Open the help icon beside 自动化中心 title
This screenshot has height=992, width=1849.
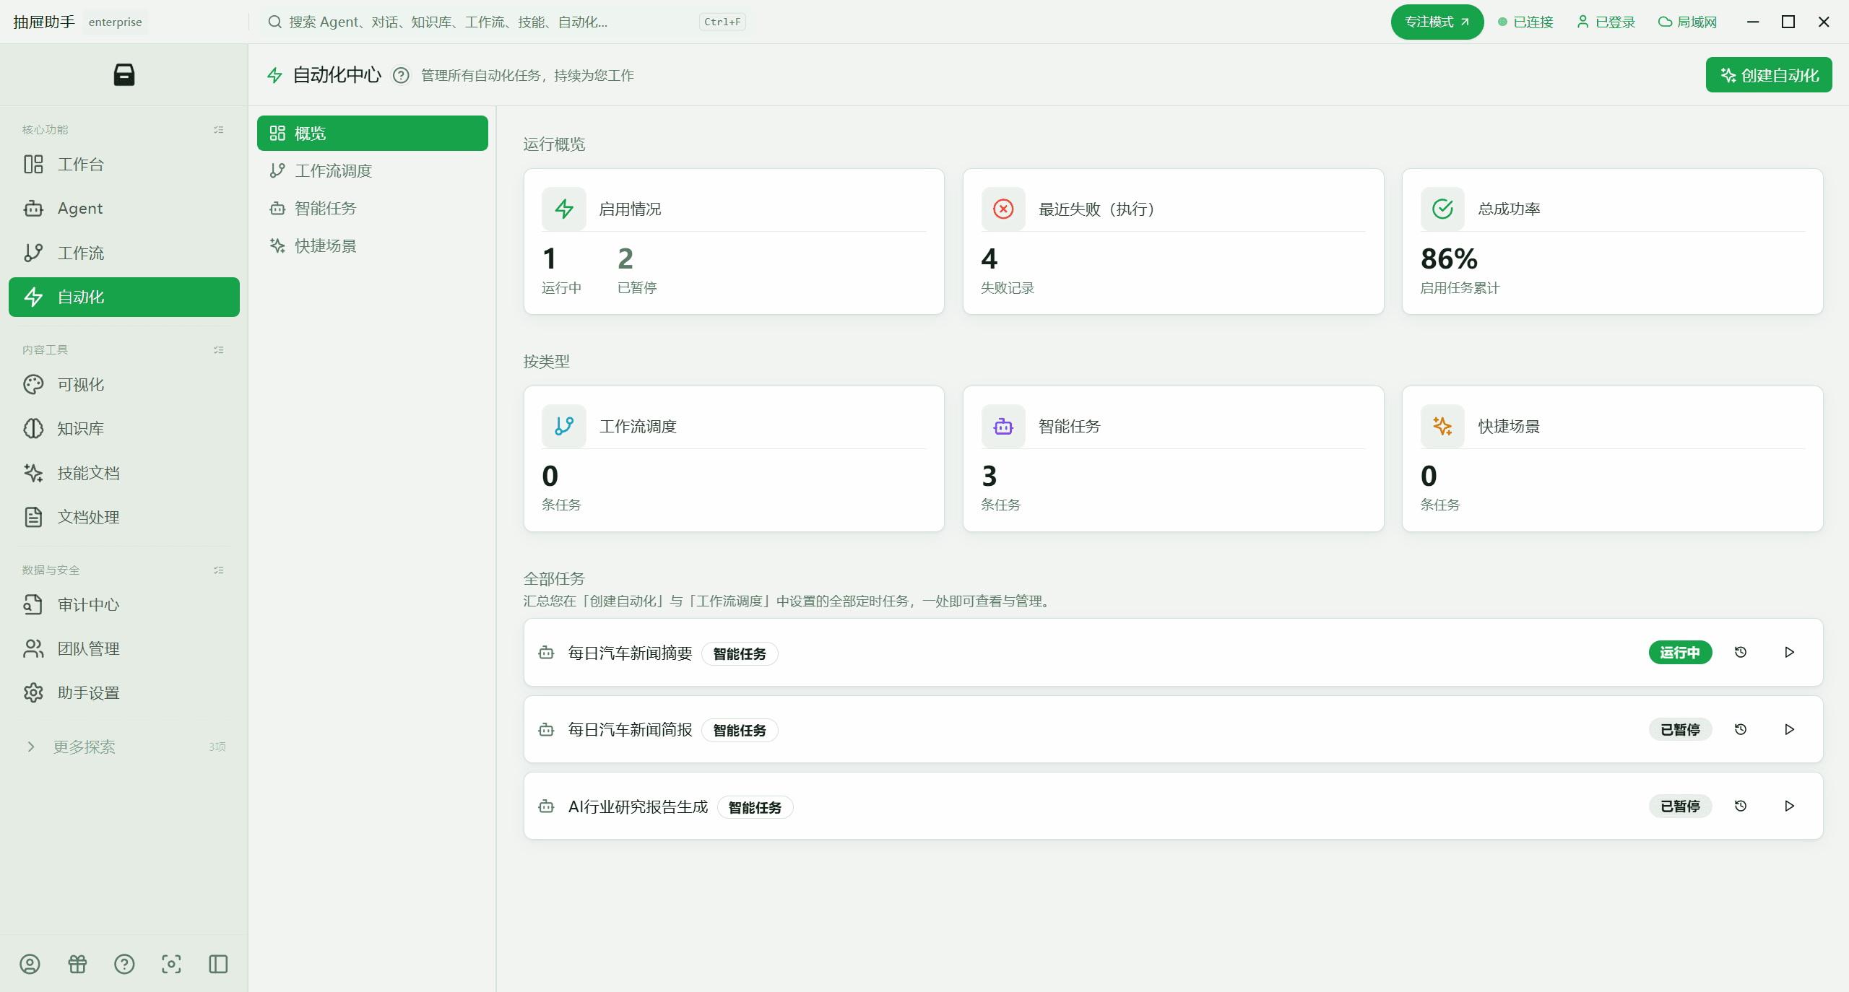pos(401,75)
